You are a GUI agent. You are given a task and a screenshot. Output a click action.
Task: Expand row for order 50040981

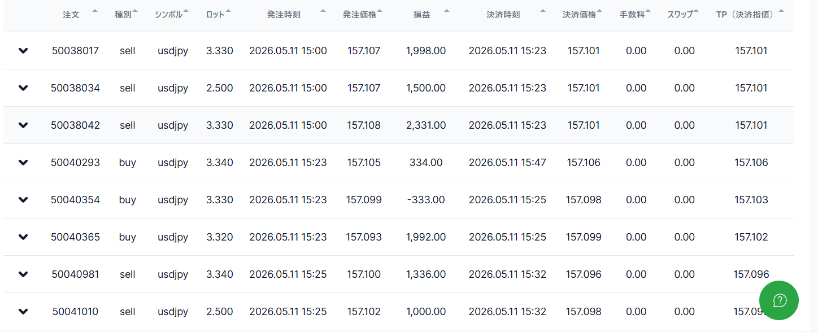click(x=23, y=274)
